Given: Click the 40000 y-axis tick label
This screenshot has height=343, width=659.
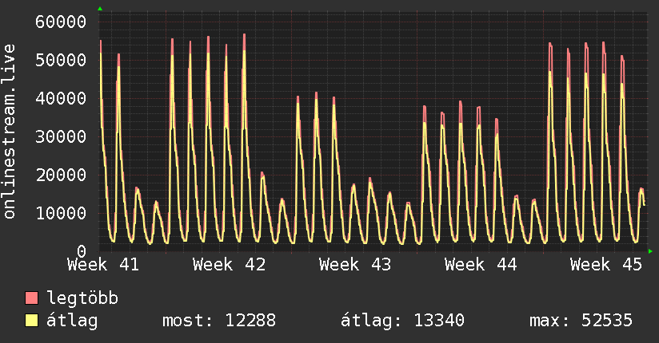Looking at the screenshot, I should click(61, 99).
